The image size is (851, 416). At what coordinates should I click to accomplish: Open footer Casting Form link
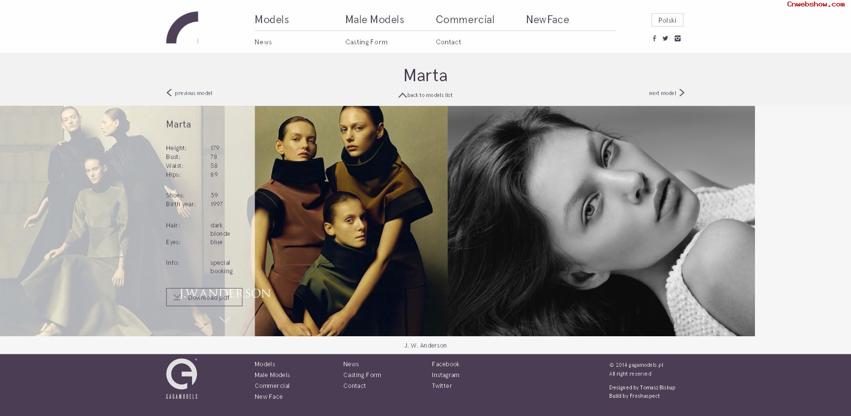point(362,375)
